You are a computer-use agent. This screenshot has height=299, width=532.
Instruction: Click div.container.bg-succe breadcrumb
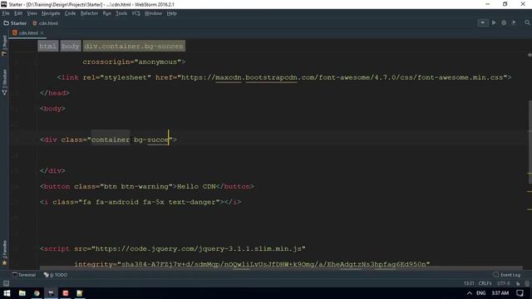[134, 47]
